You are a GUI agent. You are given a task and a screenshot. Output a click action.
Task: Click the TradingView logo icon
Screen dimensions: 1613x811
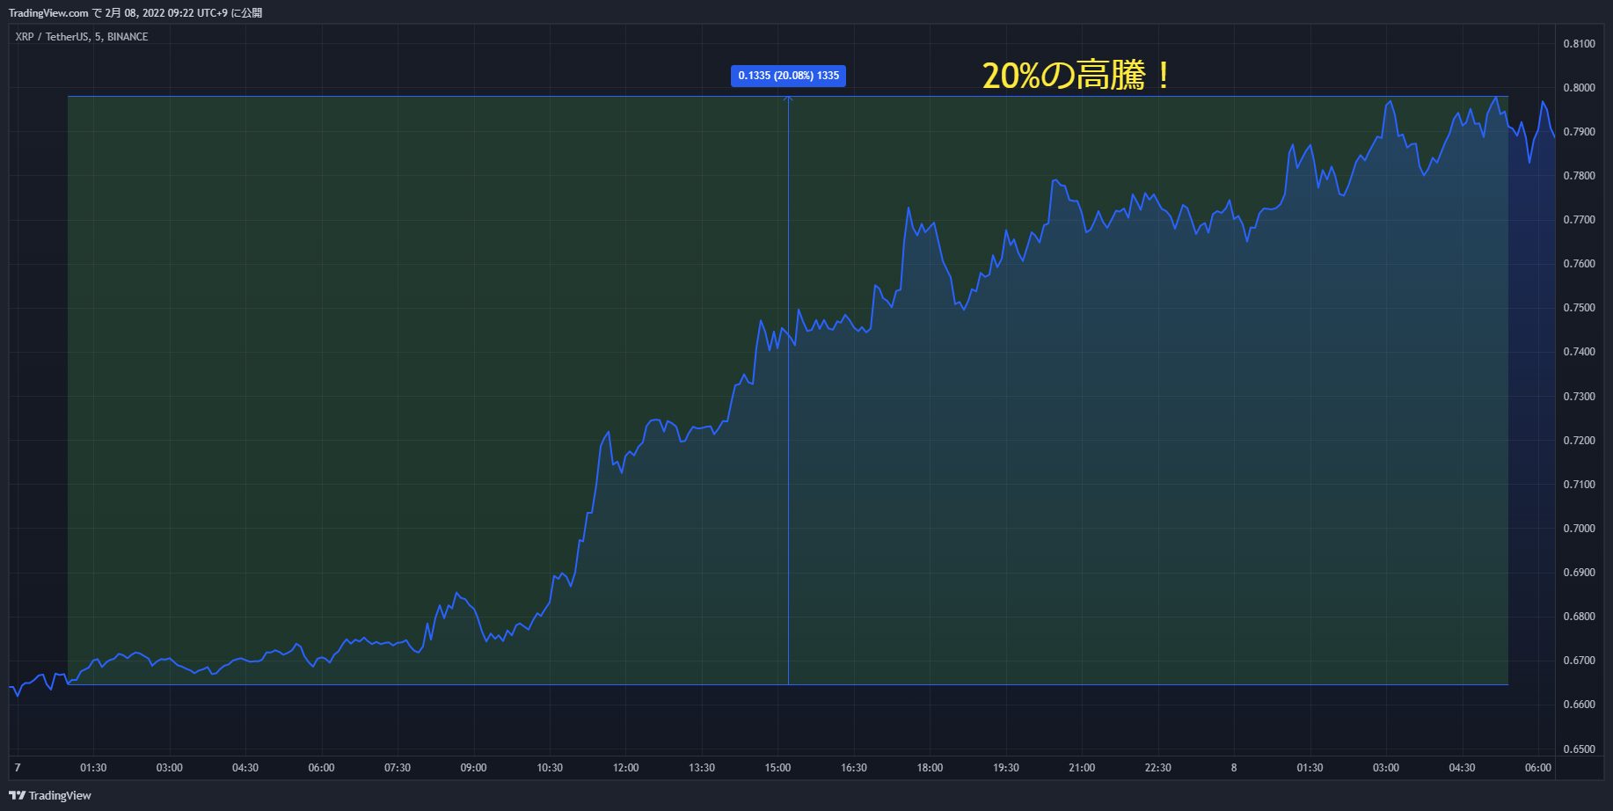click(17, 795)
